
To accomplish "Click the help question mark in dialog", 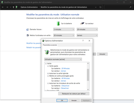I will coord(83,41).
